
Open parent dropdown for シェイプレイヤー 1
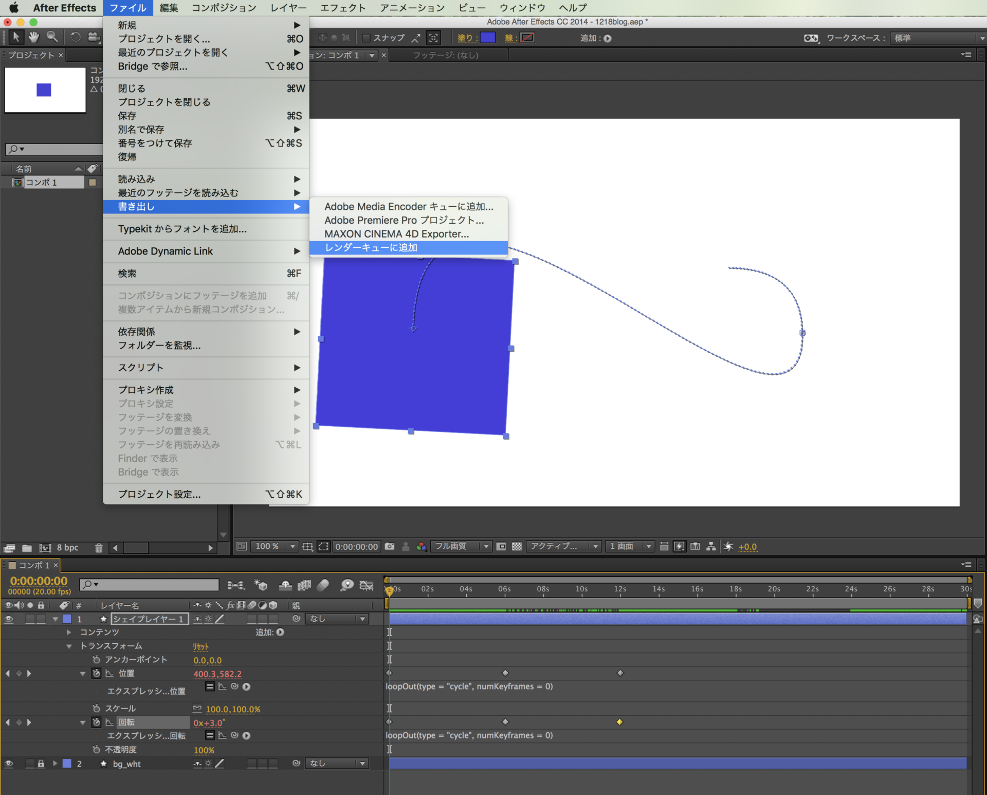coord(337,619)
